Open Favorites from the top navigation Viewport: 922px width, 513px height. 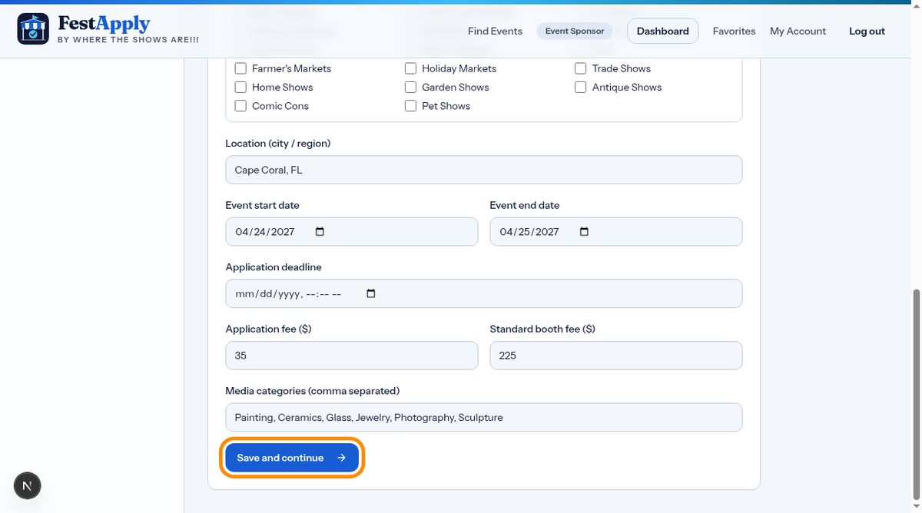734,31
